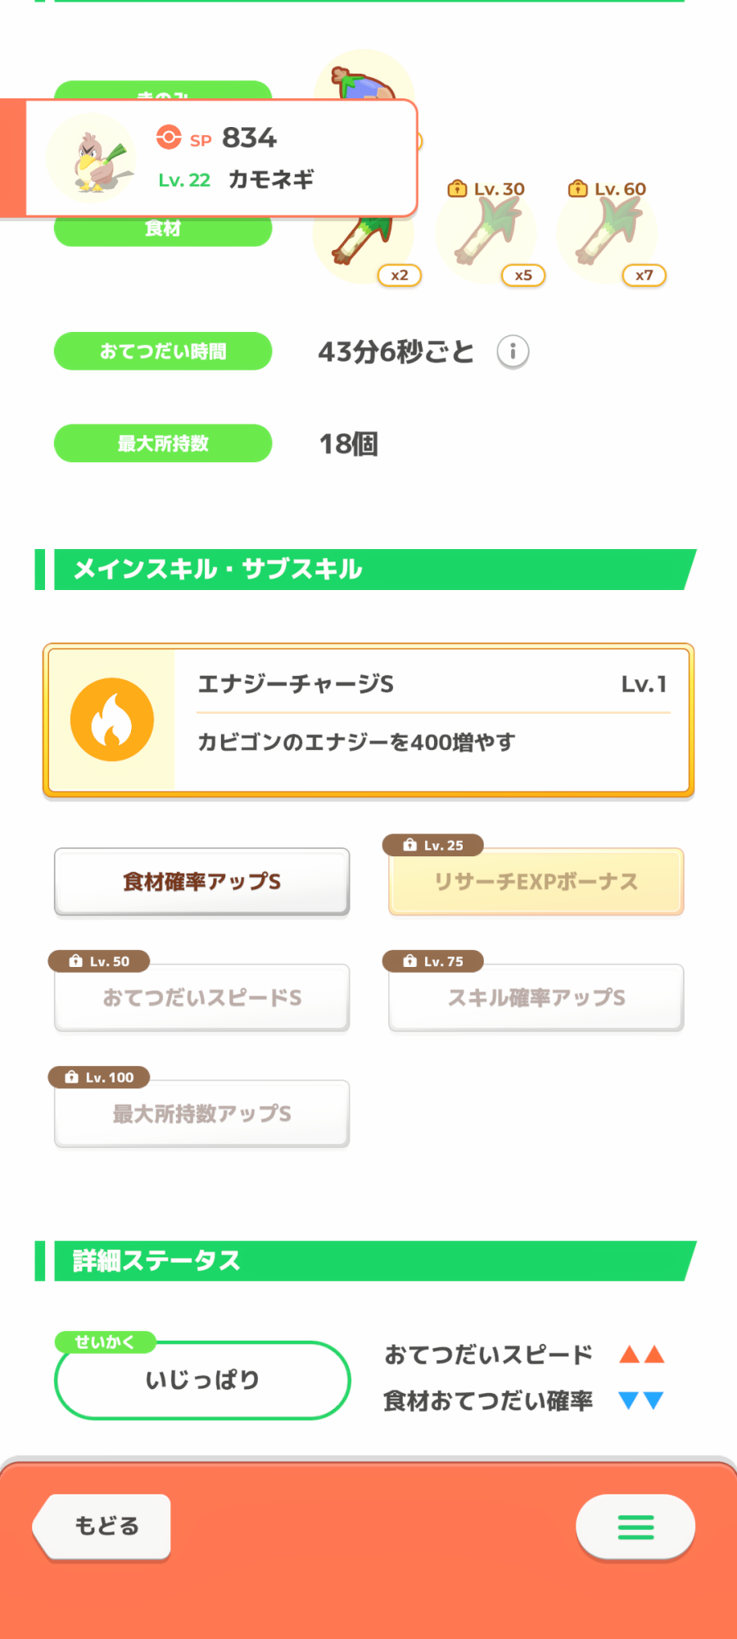Tap the 食材 category label

click(163, 230)
